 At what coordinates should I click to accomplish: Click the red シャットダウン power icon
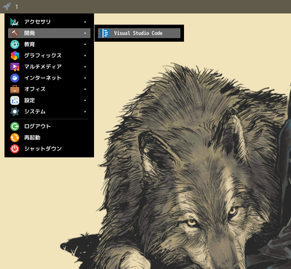15,149
